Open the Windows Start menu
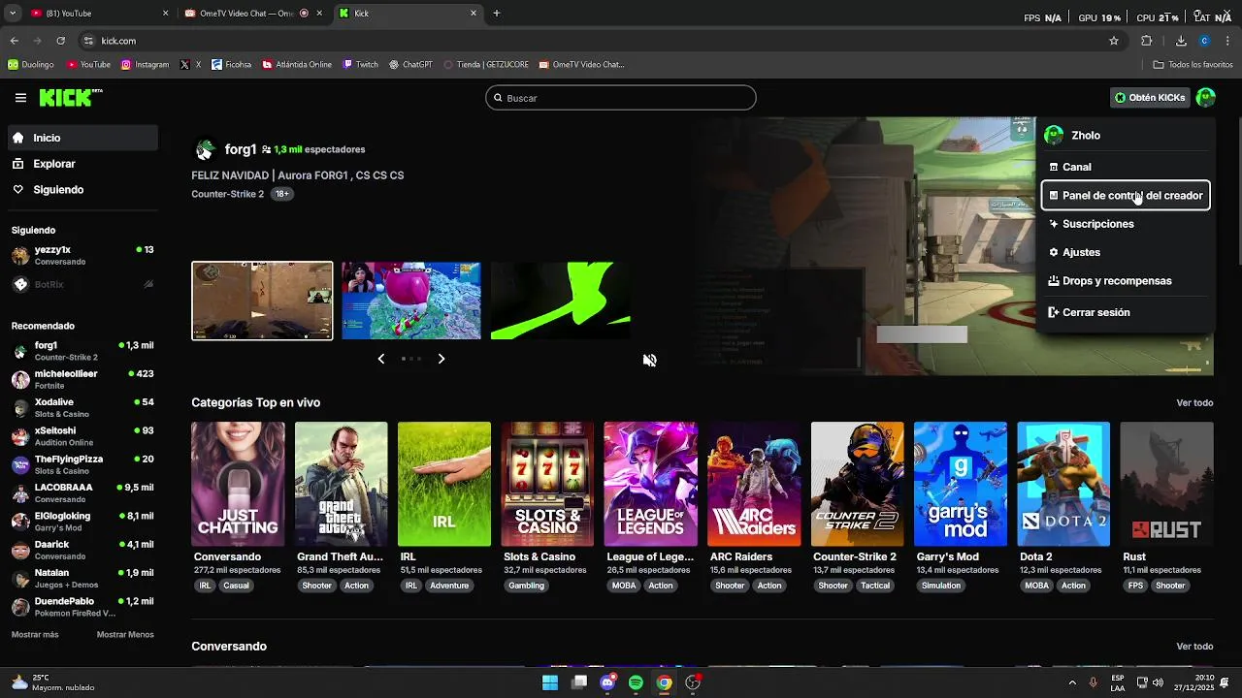This screenshot has height=698, width=1242. 550,682
